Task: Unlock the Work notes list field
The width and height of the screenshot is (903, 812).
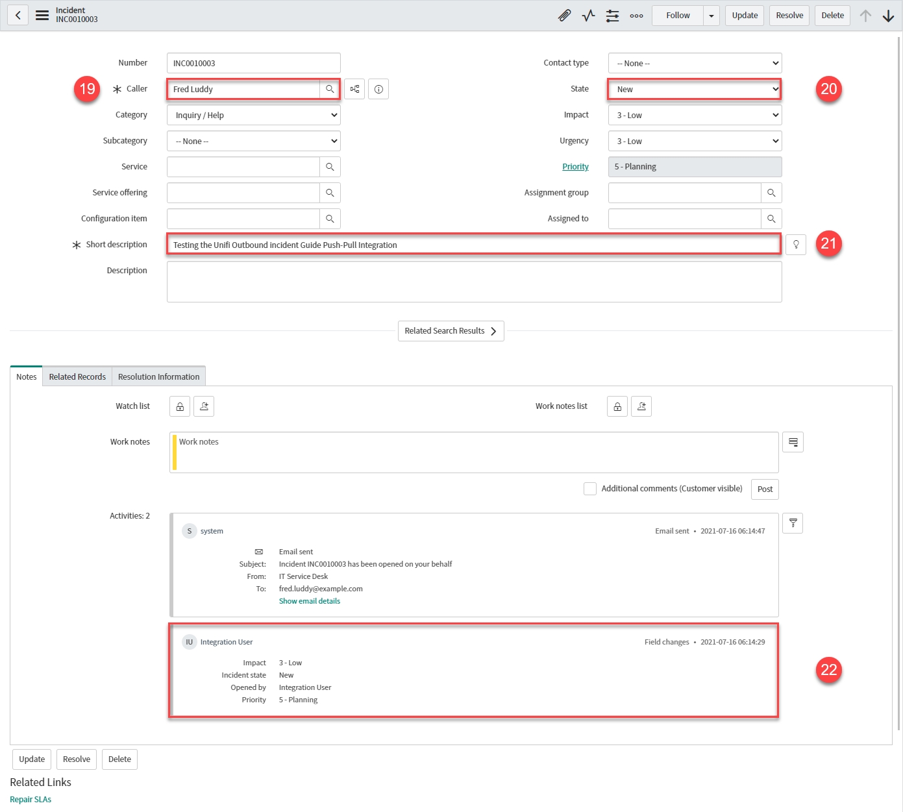Action: pyautogui.click(x=617, y=406)
